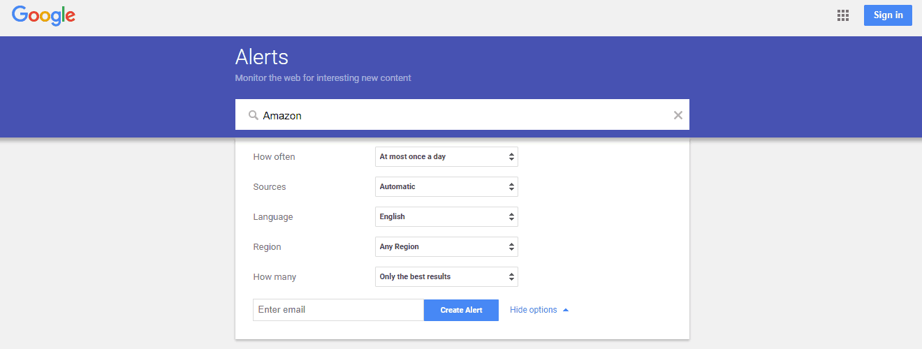Collapse options via Hide options link

coord(539,310)
